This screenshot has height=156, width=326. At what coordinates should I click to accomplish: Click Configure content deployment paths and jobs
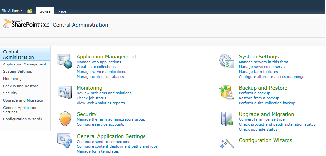[x=117, y=147]
